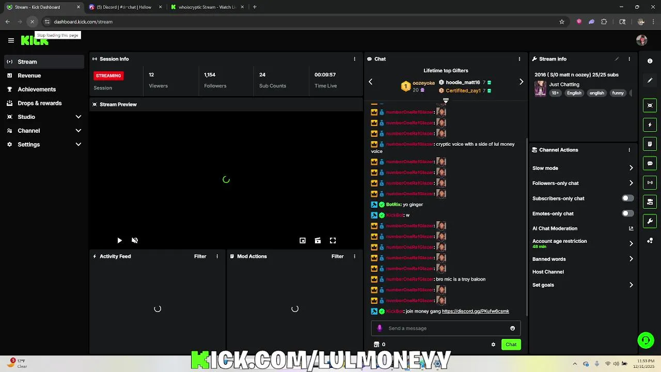
Task: Open Followers-only chat options arrow
Action: (631, 183)
